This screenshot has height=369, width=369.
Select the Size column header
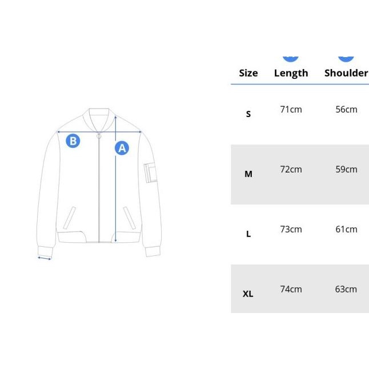tap(248, 73)
